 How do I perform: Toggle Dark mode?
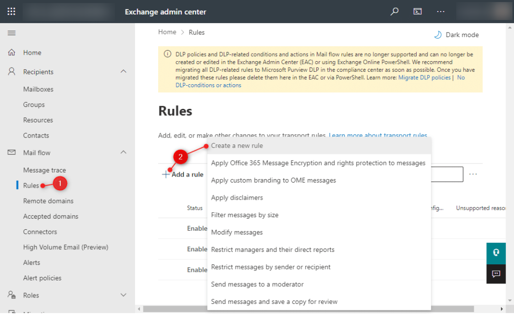coord(456,35)
